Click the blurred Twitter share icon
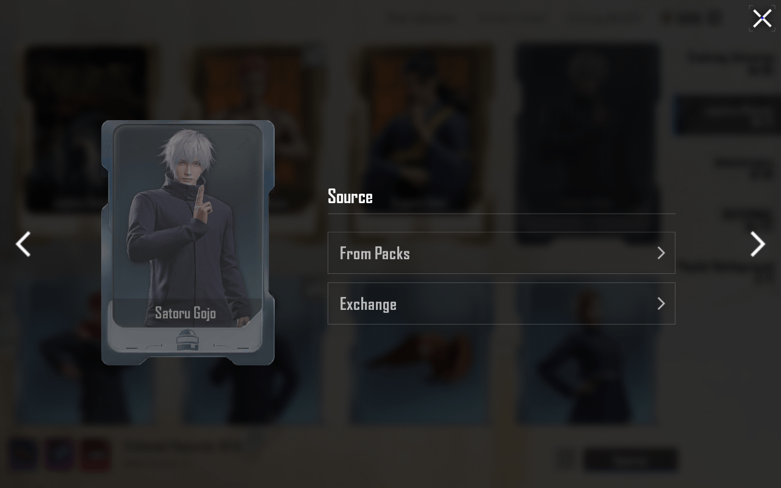Viewport: 781px width, 488px height. click(60, 456)
